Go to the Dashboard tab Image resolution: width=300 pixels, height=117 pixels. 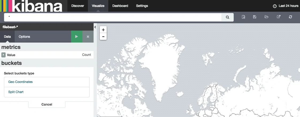120,6
